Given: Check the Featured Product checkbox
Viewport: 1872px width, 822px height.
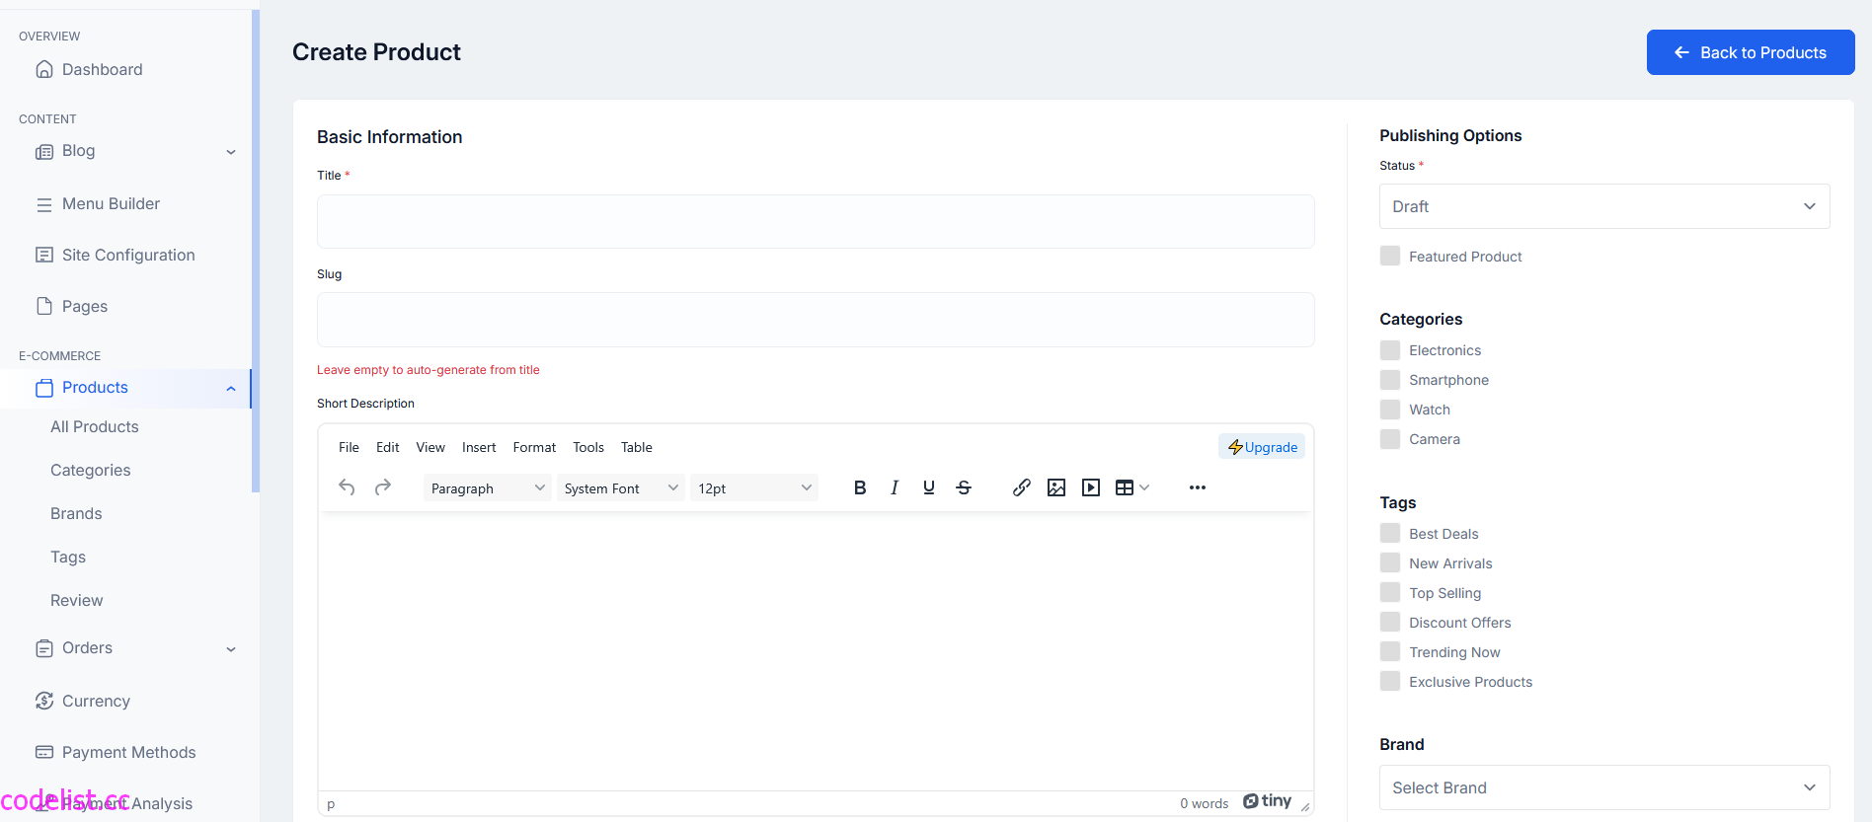Looking at the screenshot, I should 1390,256.
